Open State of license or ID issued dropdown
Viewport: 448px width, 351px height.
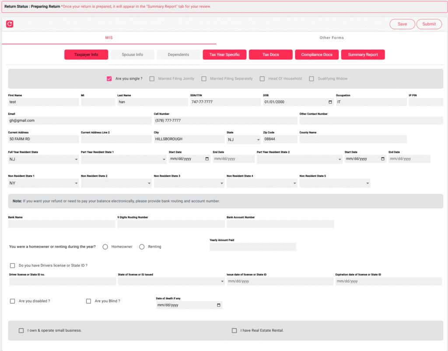(x=171, y=281)
